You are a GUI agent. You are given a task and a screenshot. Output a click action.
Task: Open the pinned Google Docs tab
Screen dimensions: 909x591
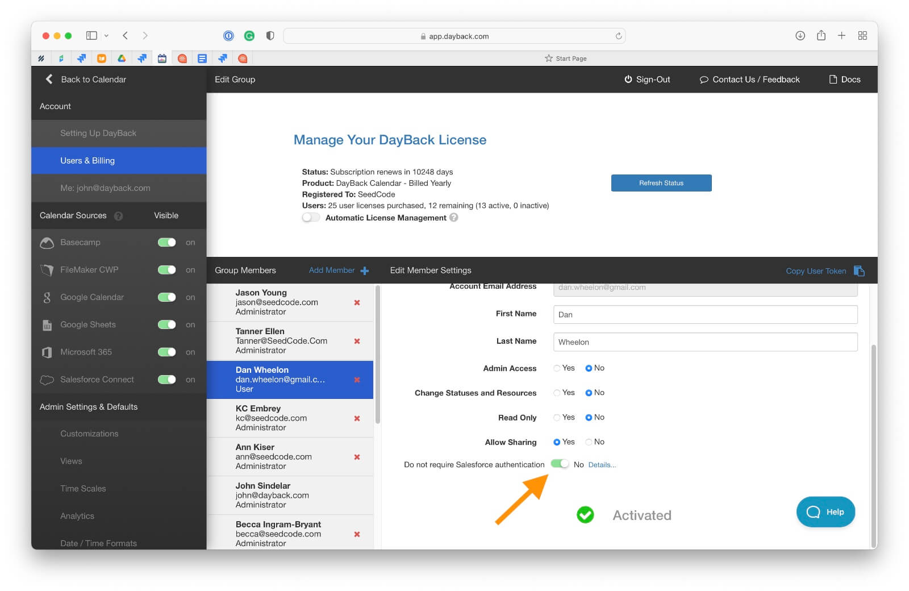click(x=202, y=59)
